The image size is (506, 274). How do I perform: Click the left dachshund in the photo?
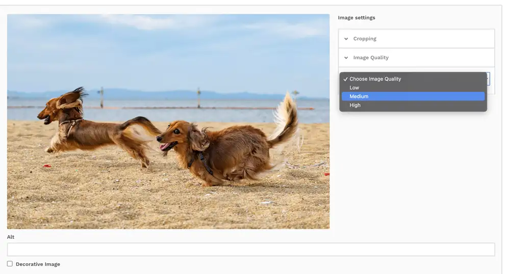click(77, 125)
